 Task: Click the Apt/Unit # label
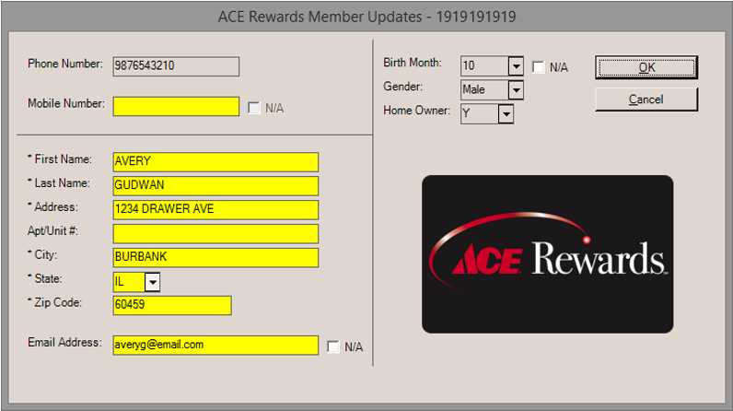point(52,231)
